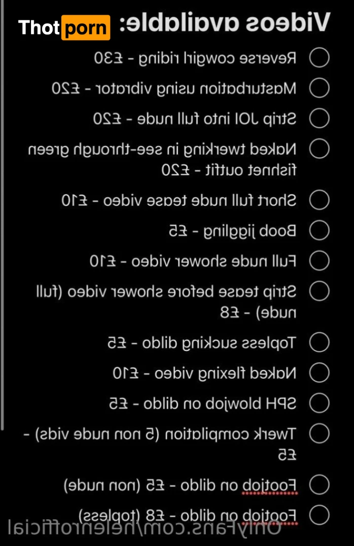Pick 'Strip tease before shower video' radio button

click(x=320, y=292)
